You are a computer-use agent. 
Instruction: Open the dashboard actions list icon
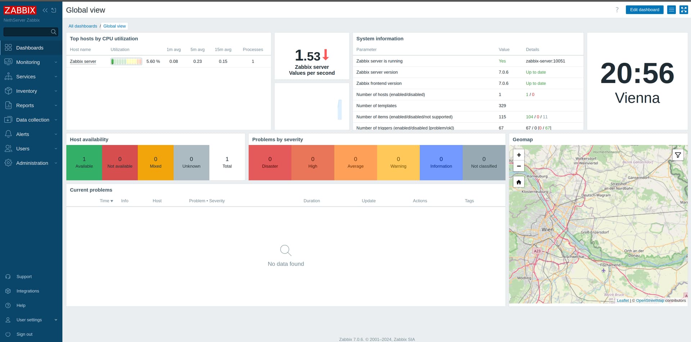click(x=672, y=10)
